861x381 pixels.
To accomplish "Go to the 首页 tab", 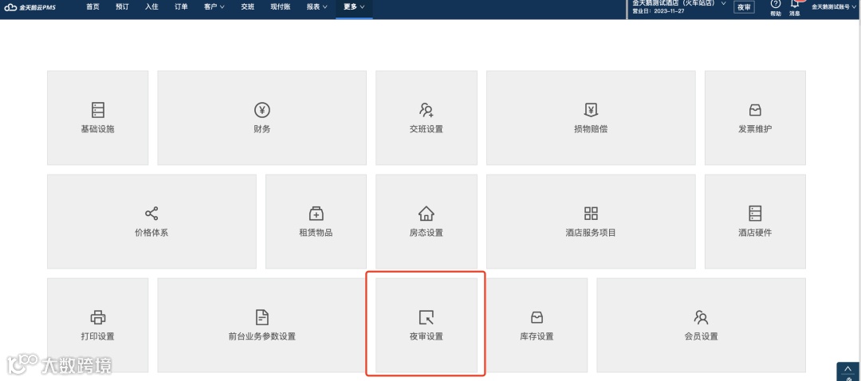I will 92,7.
